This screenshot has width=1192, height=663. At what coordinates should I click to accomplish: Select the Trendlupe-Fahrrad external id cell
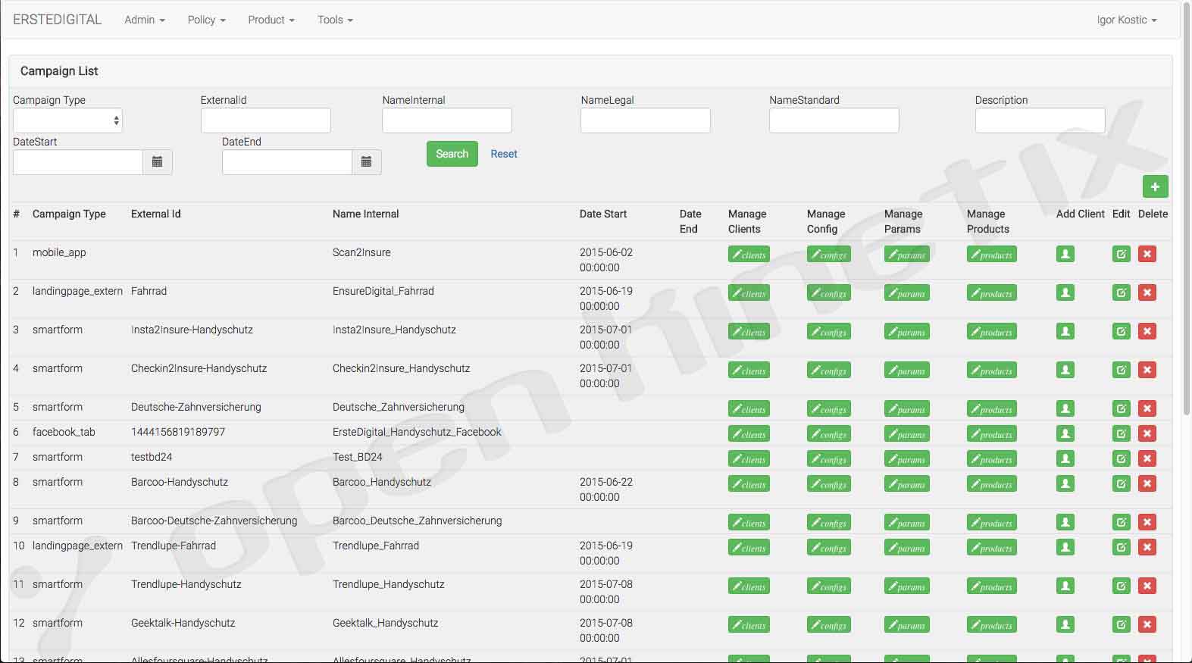tap(174, 546)
